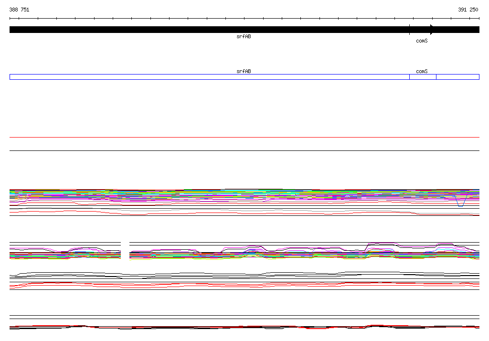Click the blue segment right of comS
The image size is (489, 341).
point(457,77)
